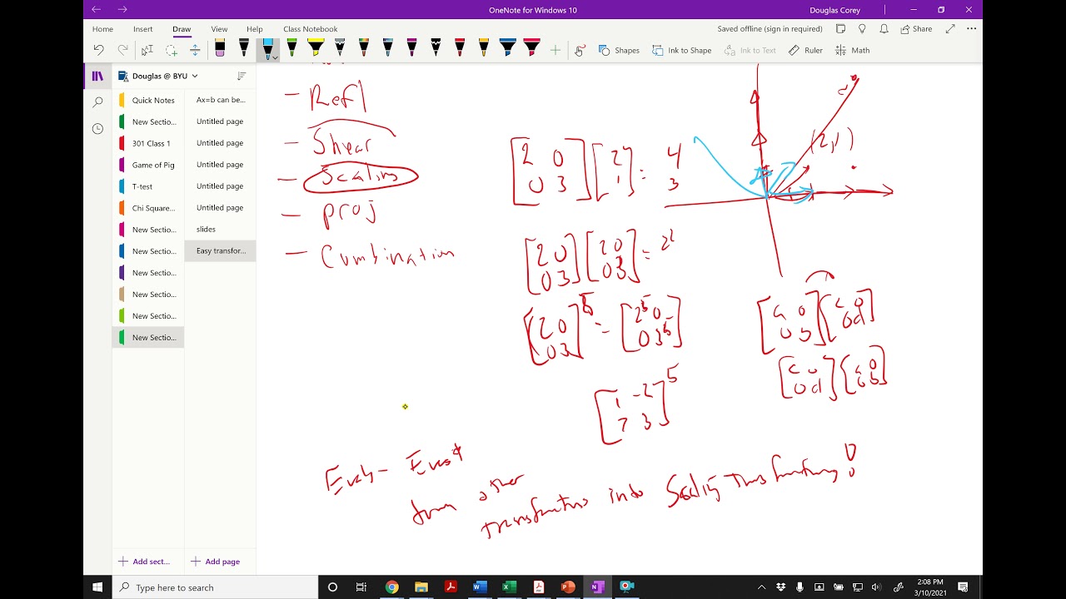Select the Chi Square section
The width and height of the screenshot is (1066, 599).
(x=148, y=208)
